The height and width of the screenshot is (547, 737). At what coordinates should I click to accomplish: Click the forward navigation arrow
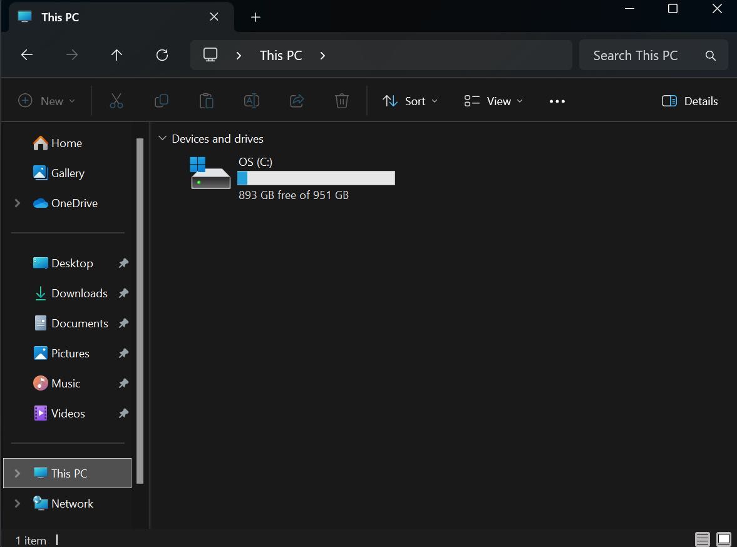pyautogui.click(x=72, y=55)
